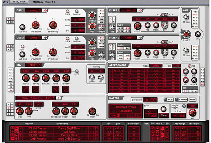Screen dimensions: 211x143
Task: Click the Filter 2 sat knob
Action: coord(112,55)
